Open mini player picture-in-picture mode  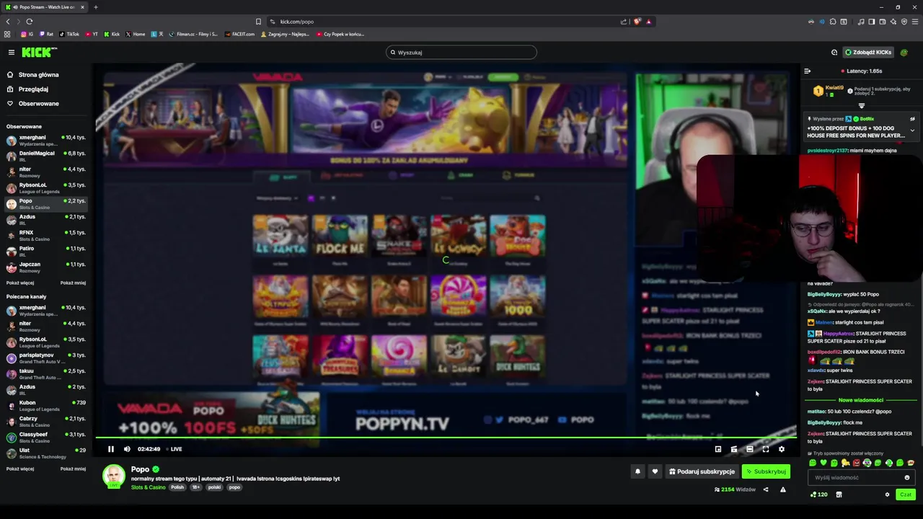tap(717, 449)
